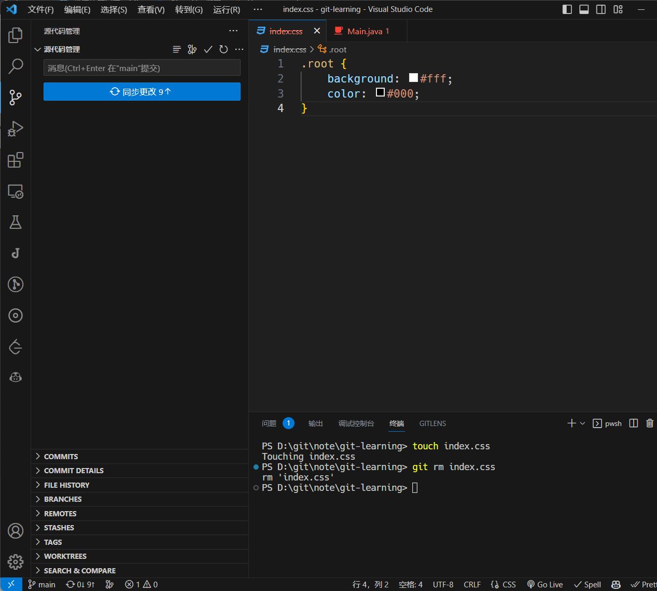This screenshot has height=591, width=657.
Task: Open the Extensions view icon
Action: [16, 160]
